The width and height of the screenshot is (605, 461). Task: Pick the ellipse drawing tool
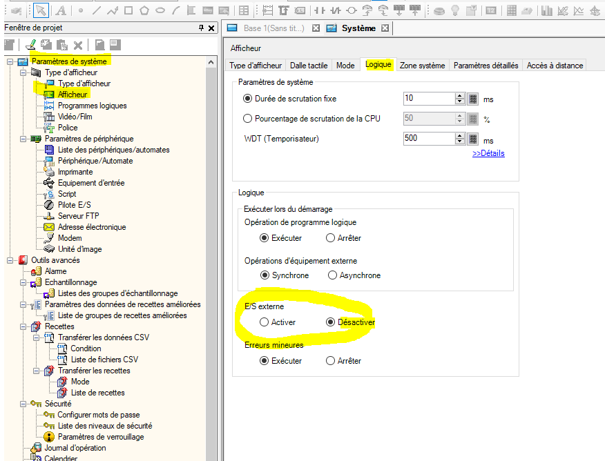pyautogui.click(x=160, y=10)
